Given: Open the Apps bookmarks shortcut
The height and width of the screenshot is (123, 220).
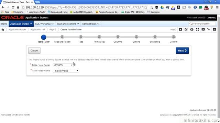Looking at the screenshot, I should (5, 12).
